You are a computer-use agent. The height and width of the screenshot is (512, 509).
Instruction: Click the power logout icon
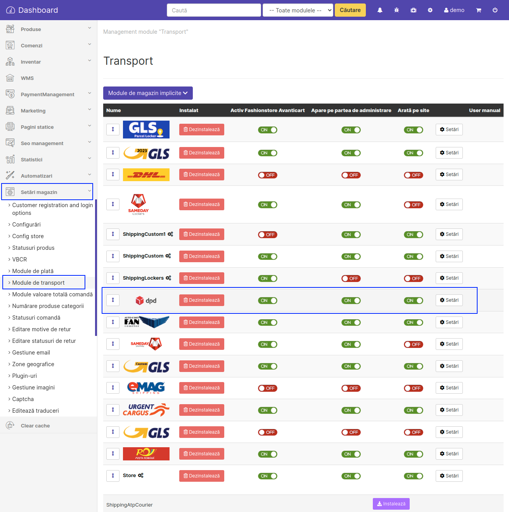point(495,10)
